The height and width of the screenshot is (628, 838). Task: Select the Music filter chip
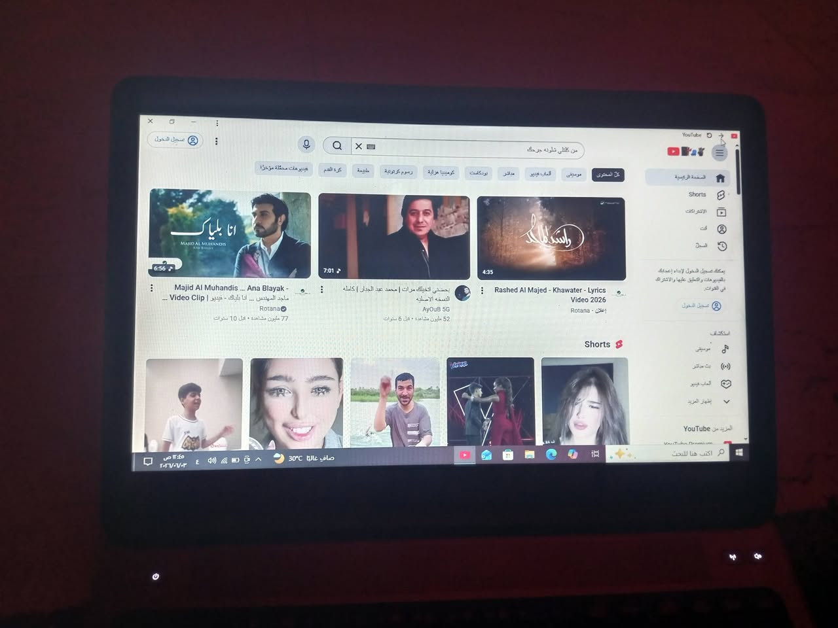click(x=574, y=175)
